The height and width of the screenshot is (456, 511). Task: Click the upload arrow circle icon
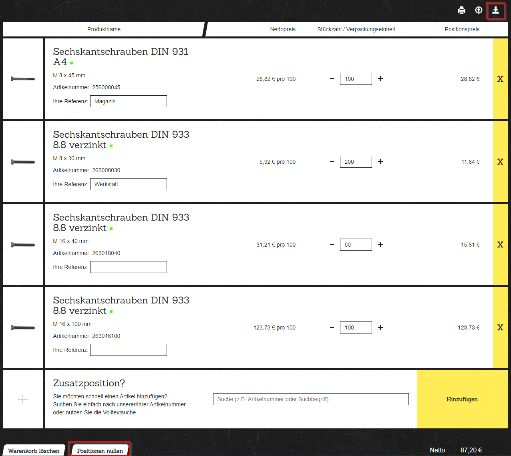(479, 10)
